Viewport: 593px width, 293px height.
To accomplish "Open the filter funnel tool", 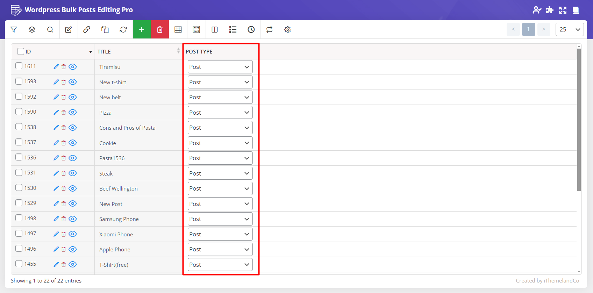I will point(14,30).
